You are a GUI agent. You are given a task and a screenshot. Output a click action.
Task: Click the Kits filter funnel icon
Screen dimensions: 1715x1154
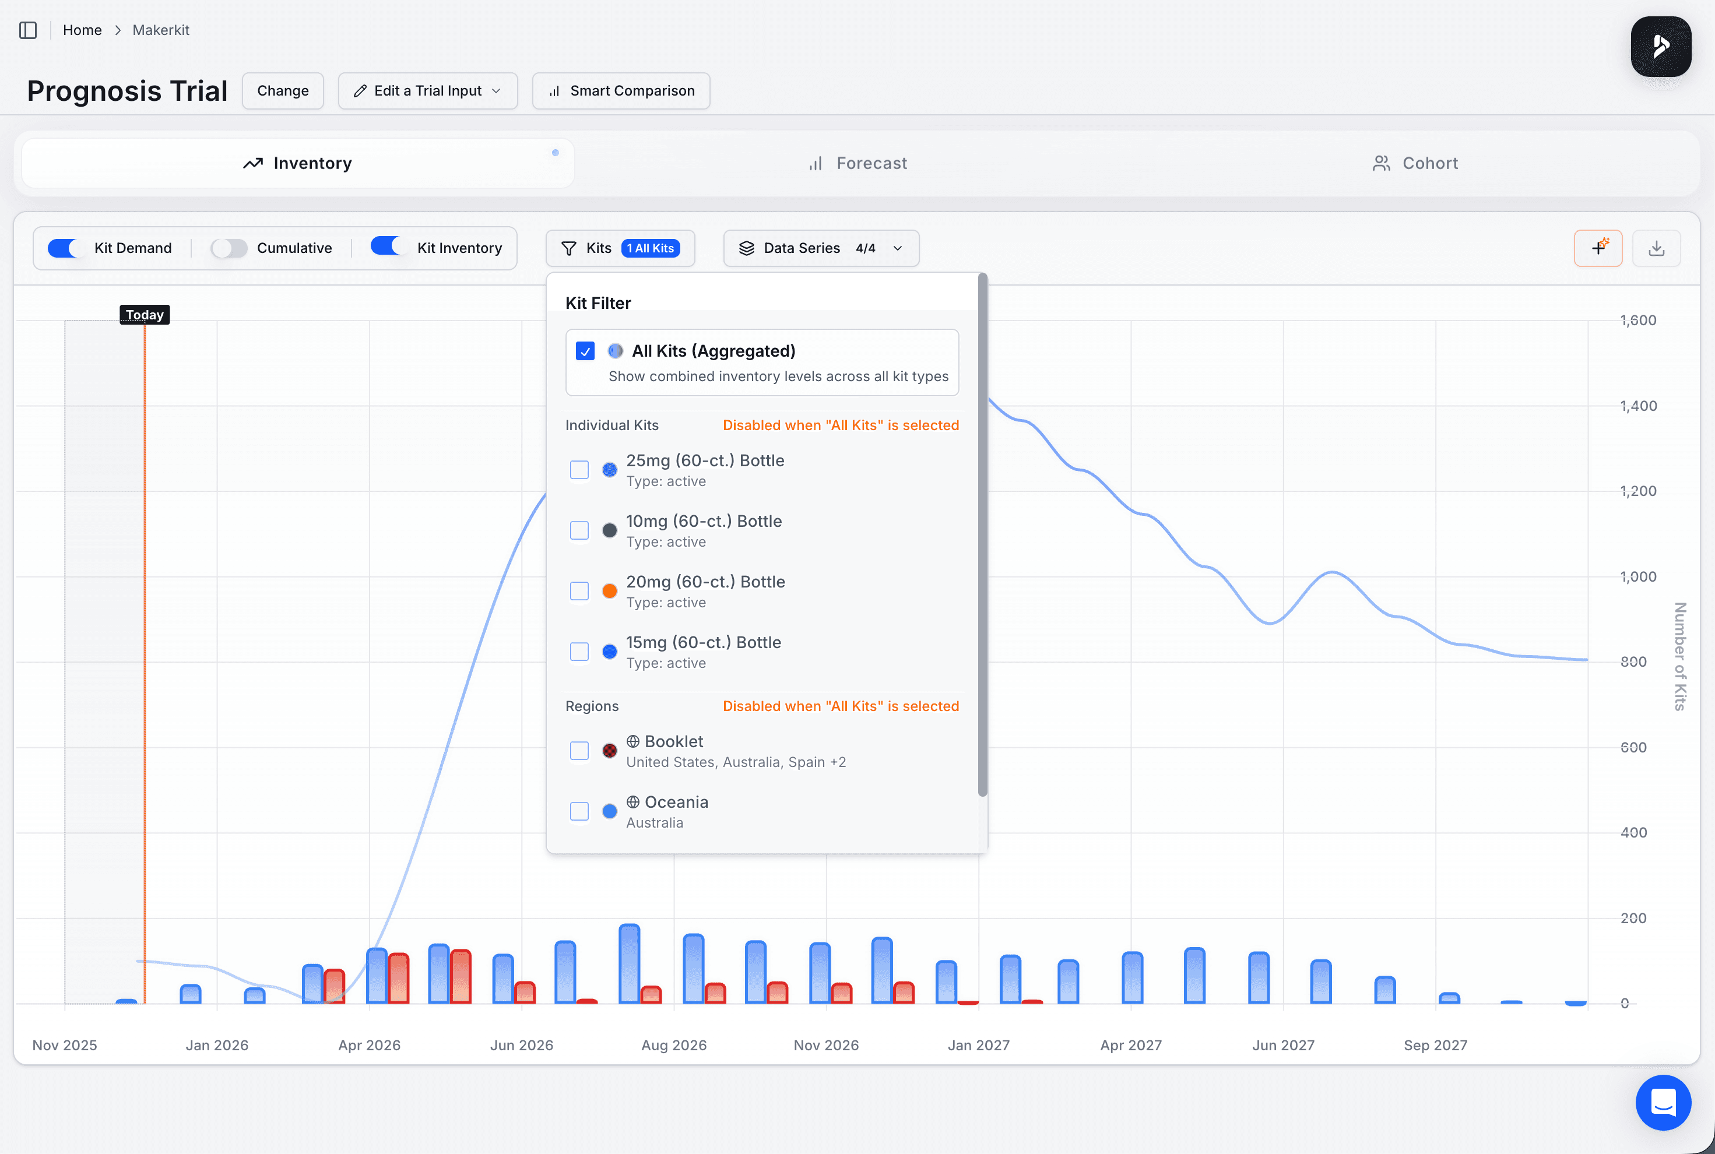569,249
